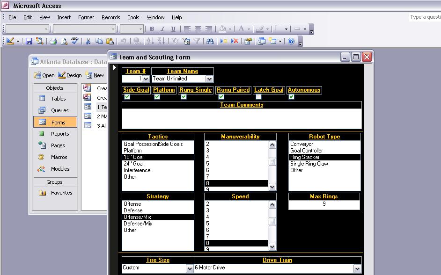Click the View design mode icon
Image resolution: width=441 pixels, height=275 pixels.
tap(10, 41)
